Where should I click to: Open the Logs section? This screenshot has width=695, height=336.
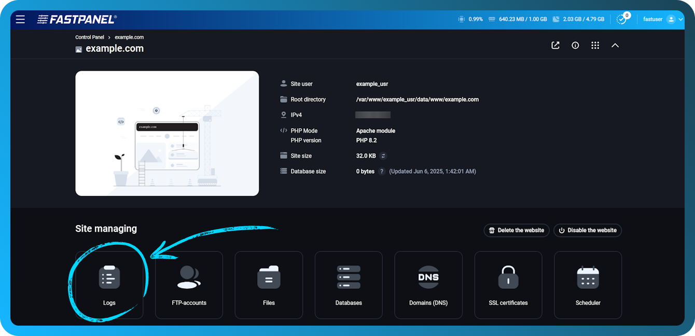click(x=109, y=285)
